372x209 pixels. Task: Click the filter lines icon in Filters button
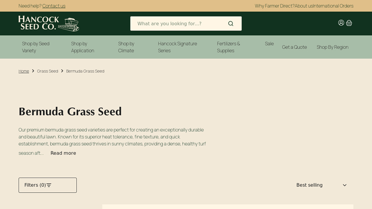tap(49, 185)
